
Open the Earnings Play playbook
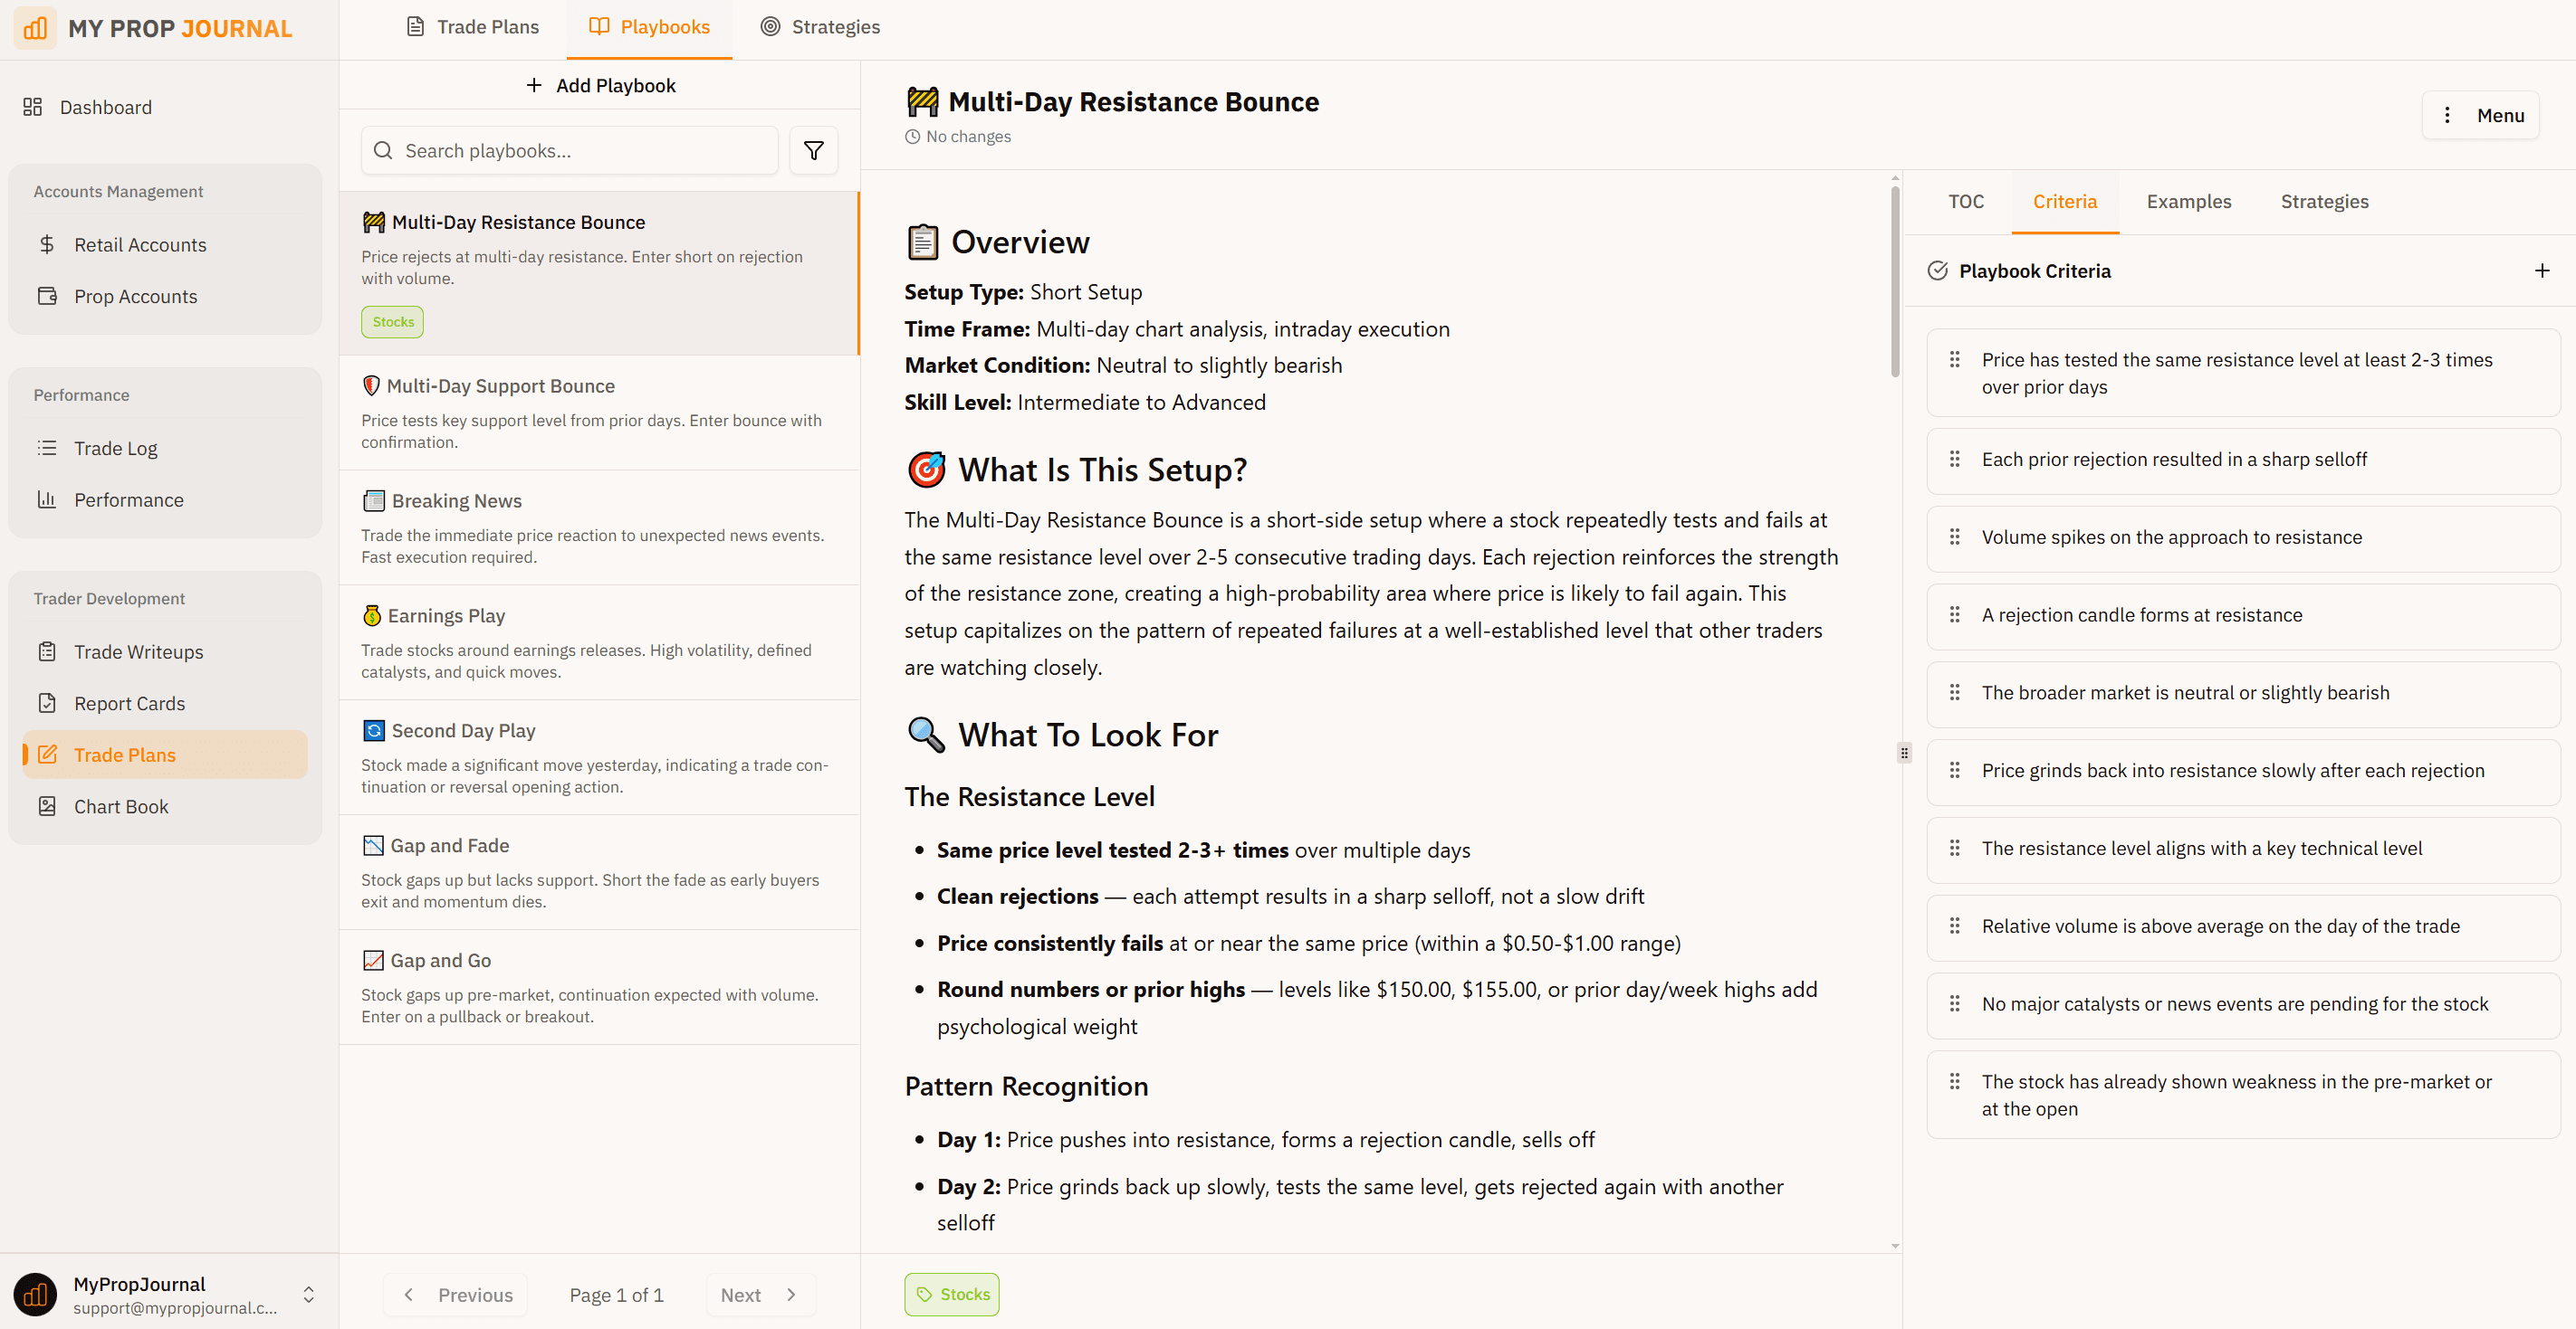[x=599, y=642]
